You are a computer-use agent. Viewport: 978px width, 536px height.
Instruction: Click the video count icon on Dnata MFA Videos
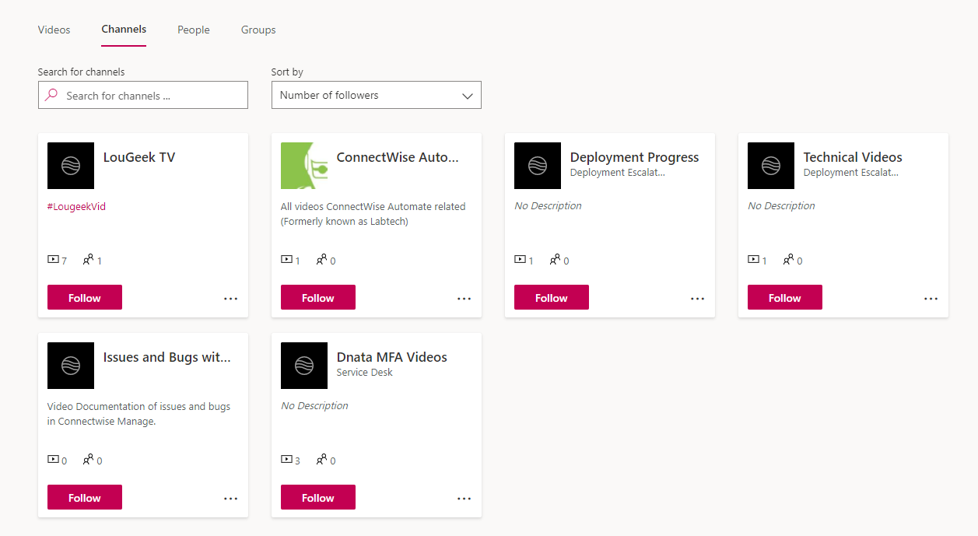286,460
